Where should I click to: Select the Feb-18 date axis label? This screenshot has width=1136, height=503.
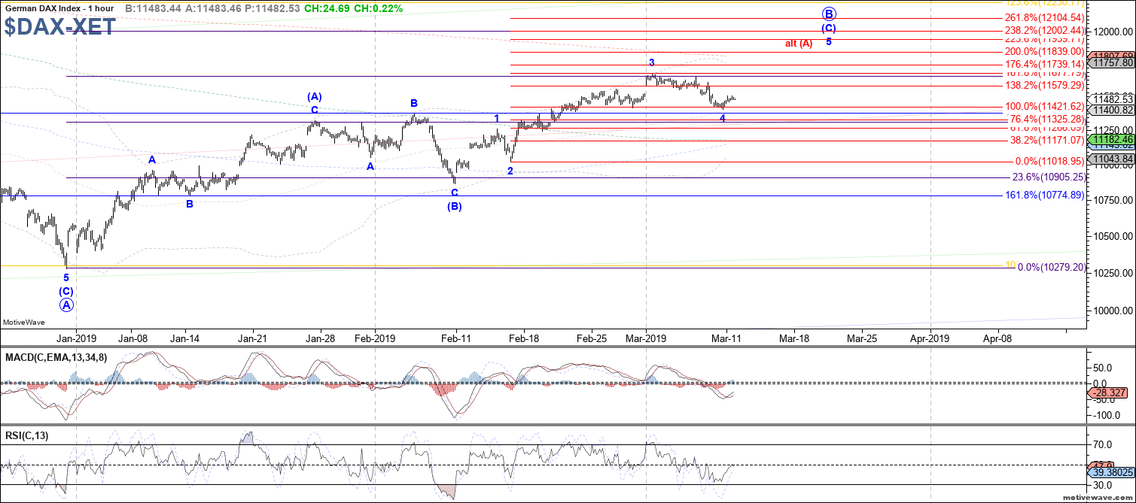(x=525, y=338)
